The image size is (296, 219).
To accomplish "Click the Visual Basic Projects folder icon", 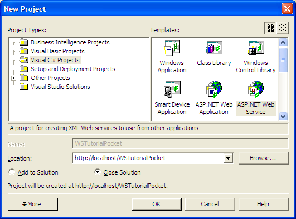I will coord(24,51).
